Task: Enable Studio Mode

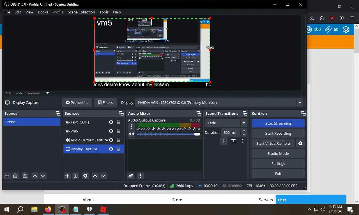Action: point(278,153)
